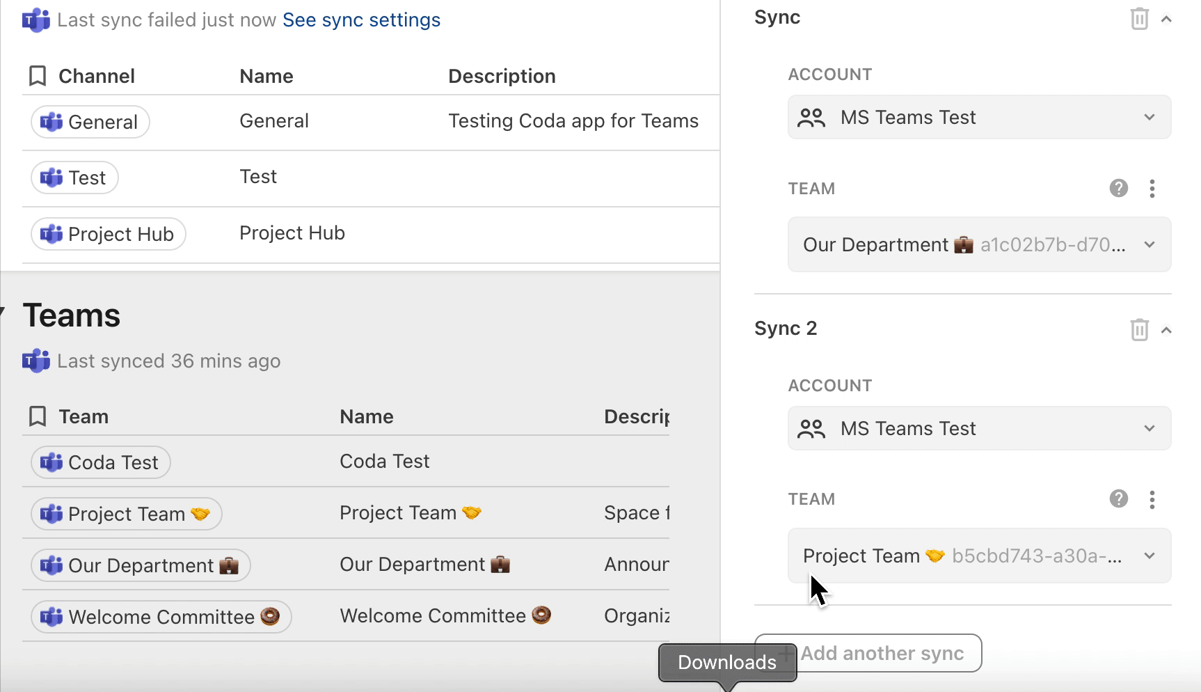Open help via the question mark next to TEAM

(1118, 188)
